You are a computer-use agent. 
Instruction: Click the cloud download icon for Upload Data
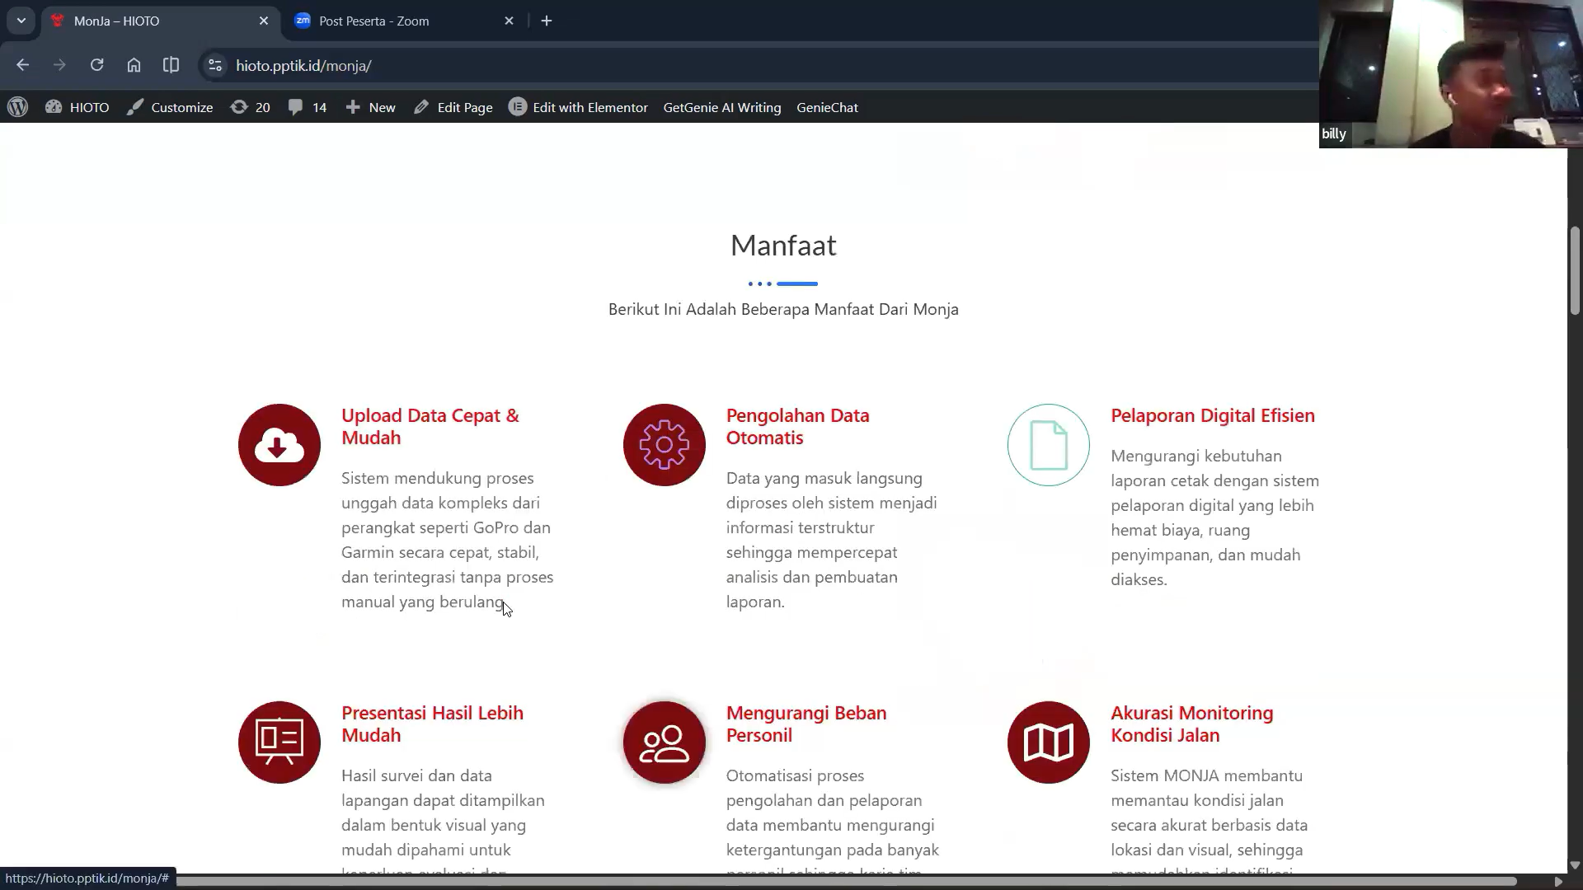coord(279,445)
